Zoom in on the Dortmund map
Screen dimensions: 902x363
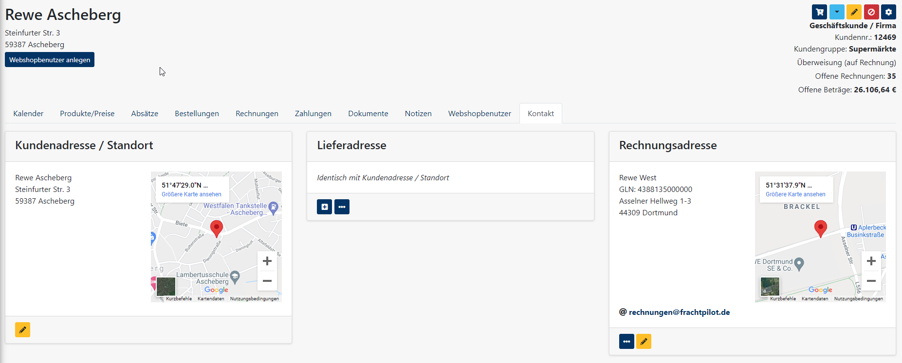click(871, 261)
